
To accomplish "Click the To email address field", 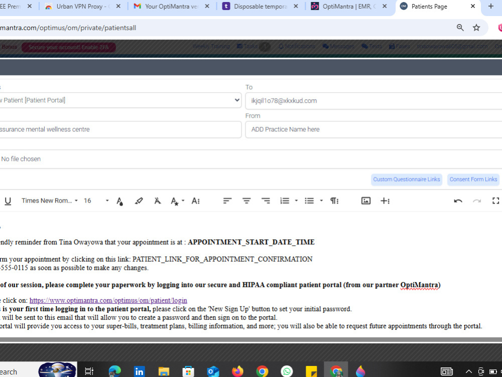I will (x=373, y=101).
